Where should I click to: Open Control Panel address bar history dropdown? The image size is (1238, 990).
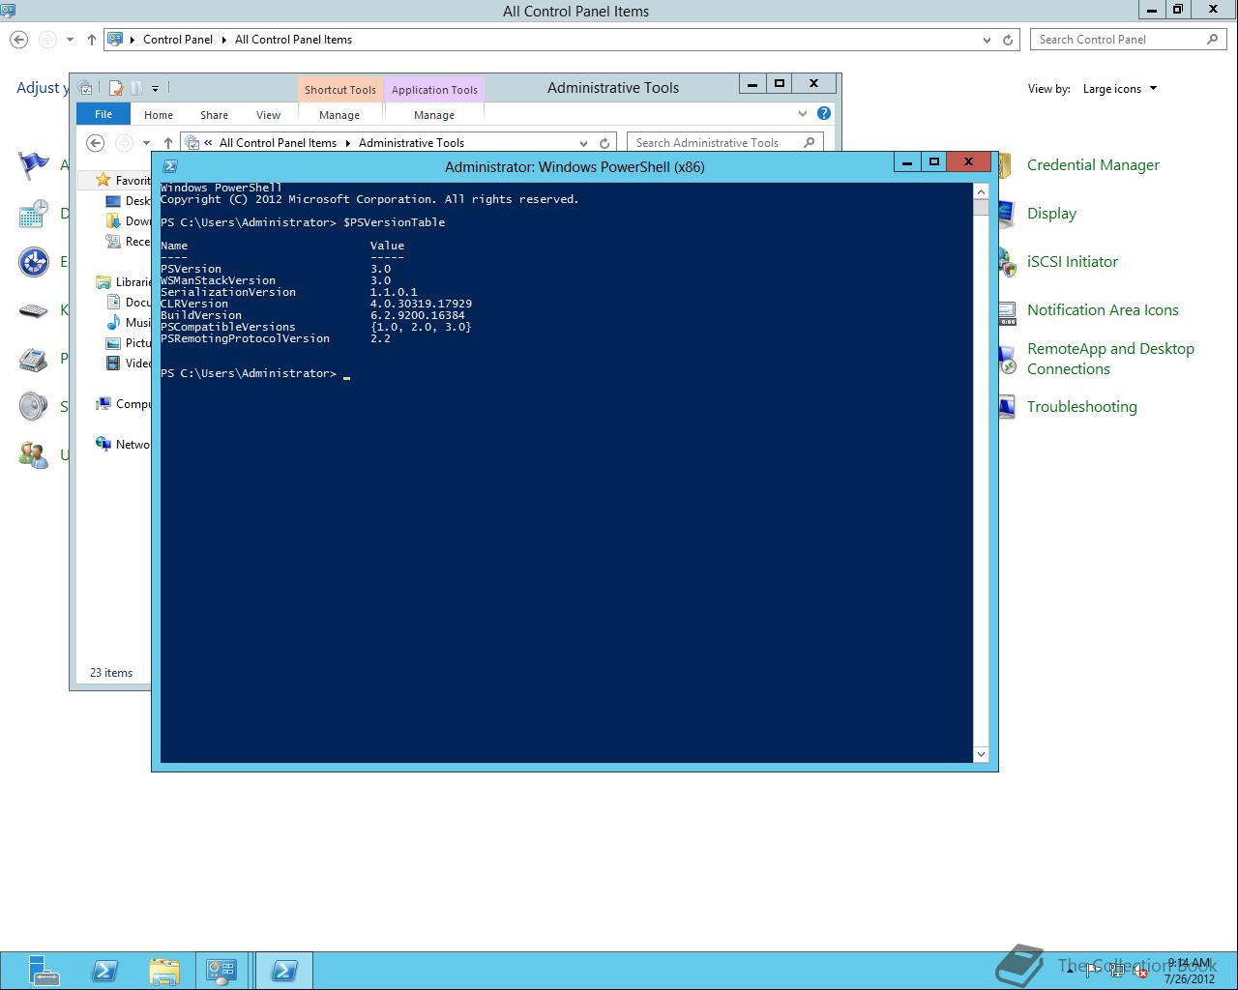pos(987,40)
